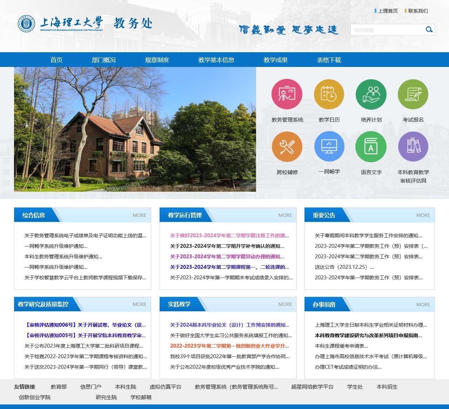Click the campus building banner image
Screen dimensions: 449x409
click(x=135, y=129)
